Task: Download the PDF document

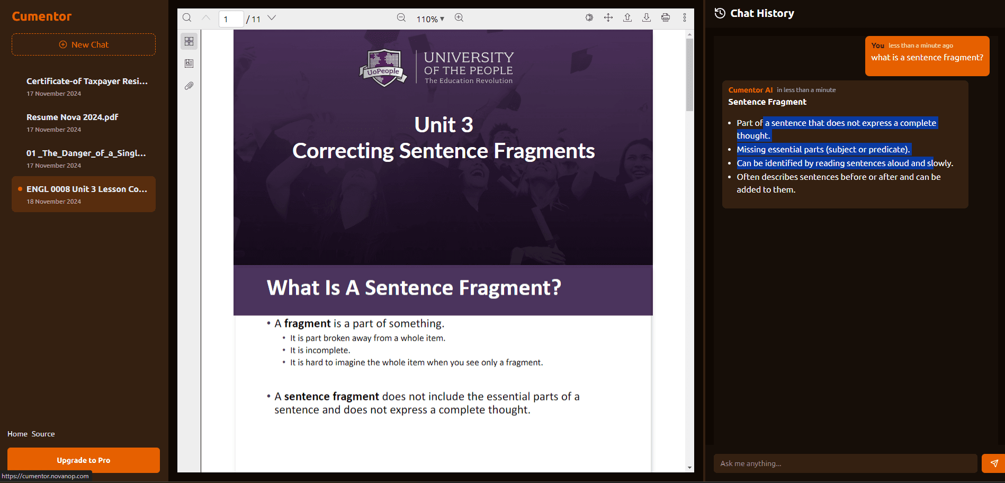Action: [x=647, y=18]
